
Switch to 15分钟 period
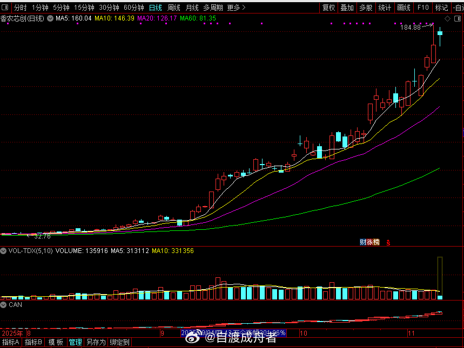click(x=84, y=8)
